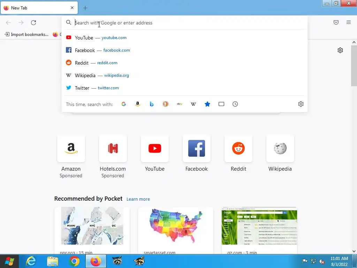The width and height of the screenshot is (357, 268).
Task: Click the address bar search field
Action: coord(184,23)
